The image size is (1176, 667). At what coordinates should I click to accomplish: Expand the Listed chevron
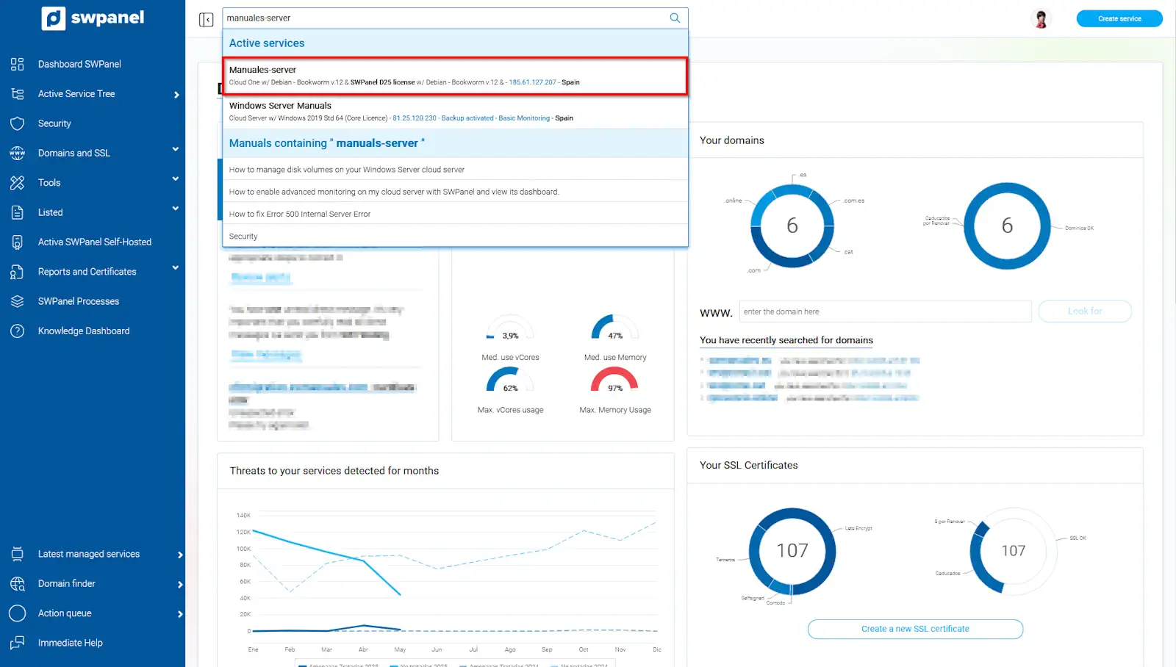click(176, 209)
